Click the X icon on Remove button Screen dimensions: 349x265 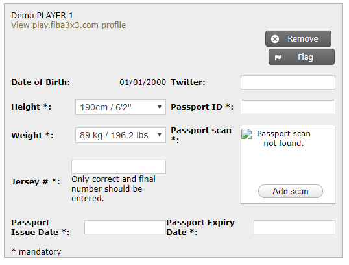[x=275, y=39]
